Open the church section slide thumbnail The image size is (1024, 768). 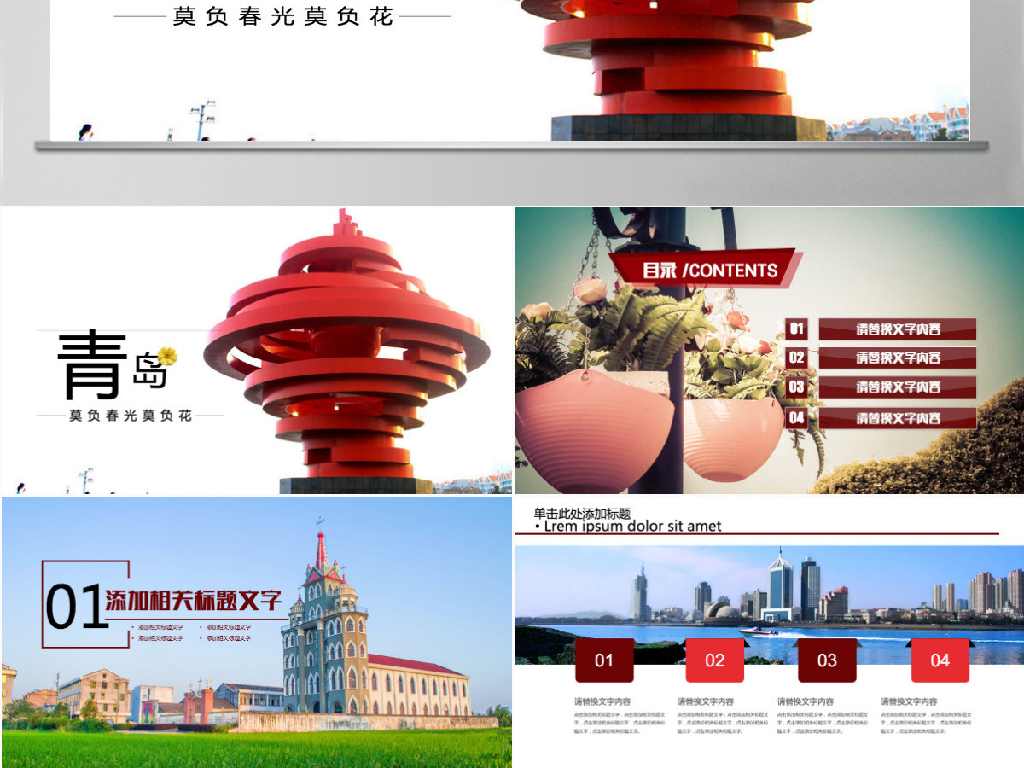click(256, 632)
